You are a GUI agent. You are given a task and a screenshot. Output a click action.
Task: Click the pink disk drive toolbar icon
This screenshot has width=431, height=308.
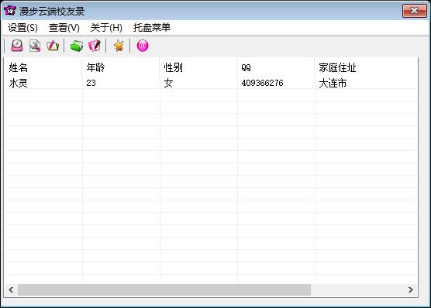point(17,46)
